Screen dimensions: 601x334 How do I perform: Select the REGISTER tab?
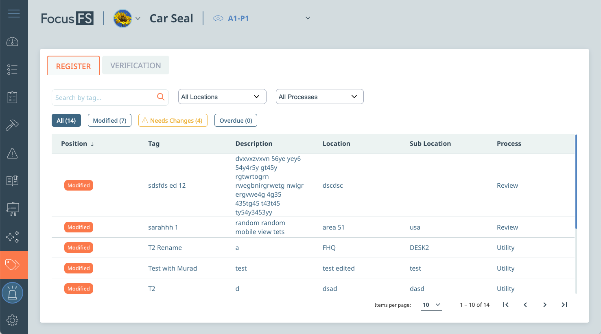coord(73,66)
